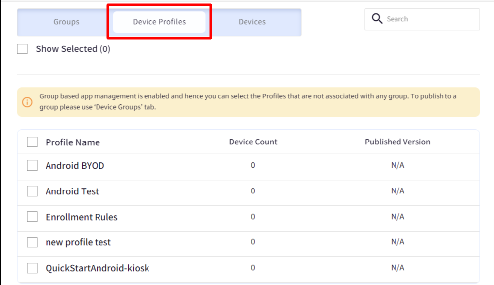Click the Enrollment Rules profile row text
494x285 pixels.
[82, 217]
